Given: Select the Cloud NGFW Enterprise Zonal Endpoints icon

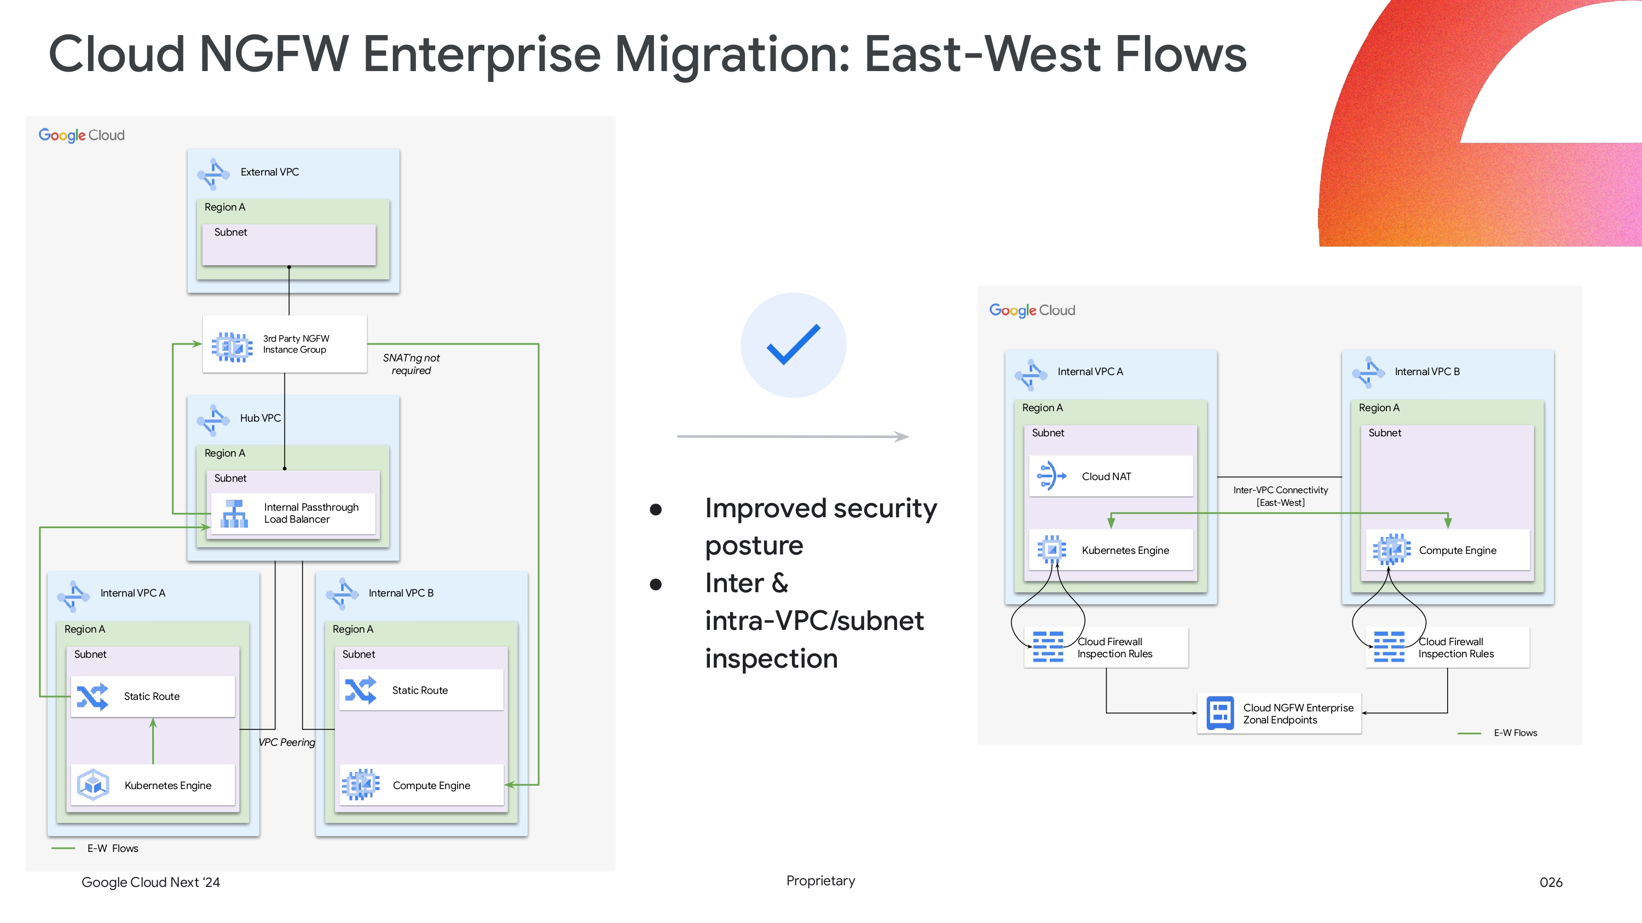Looking at the screenshot, I should (1221, 713).
